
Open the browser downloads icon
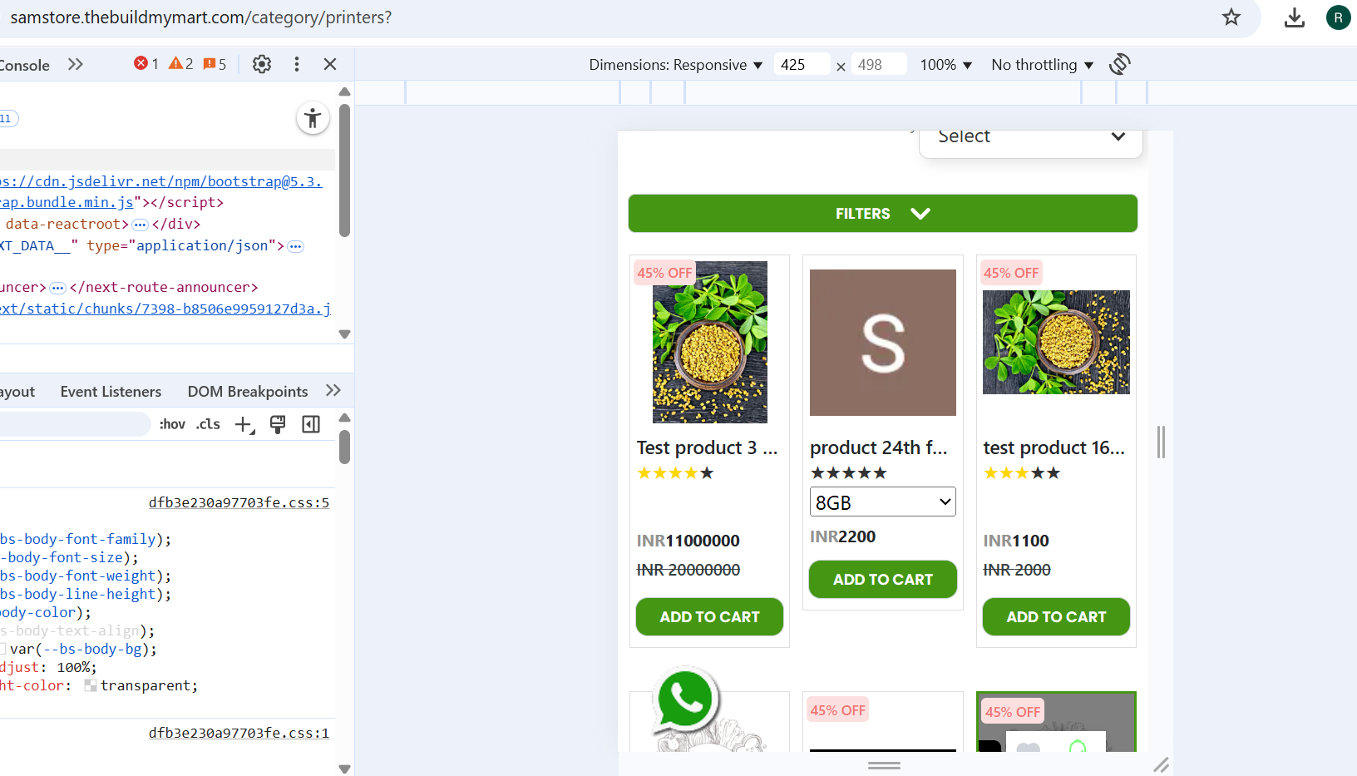[x=1295, y=17]
